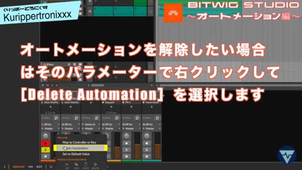This screenshot has height=170, width=302.
Task: Mute the S1 Effect track in track list
Action: (80, 64)
